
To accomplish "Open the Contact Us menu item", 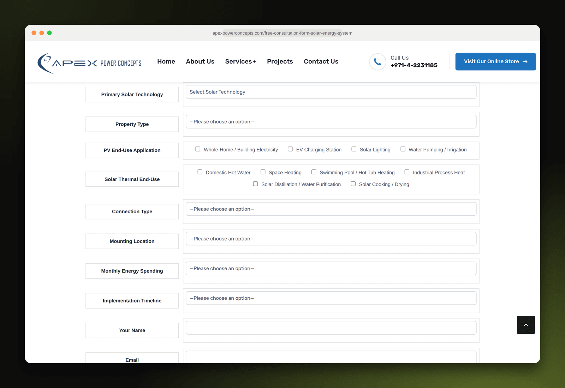I will (321, 61).
